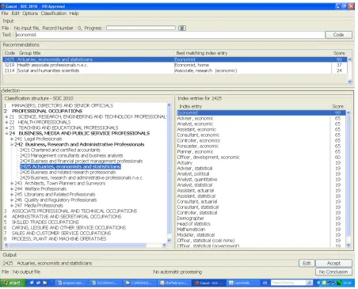Click the Edit output button

pyautogui.click(x=307, y=263)
